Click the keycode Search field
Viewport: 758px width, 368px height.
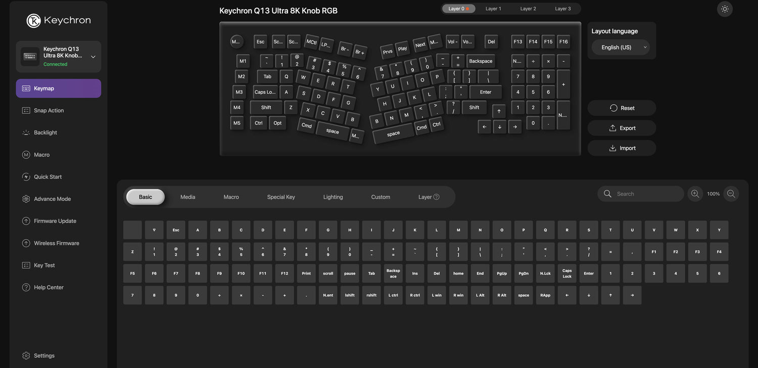point(647,194)
